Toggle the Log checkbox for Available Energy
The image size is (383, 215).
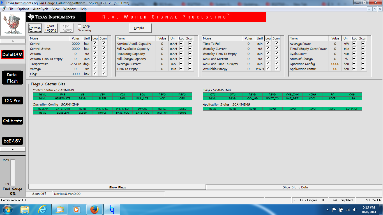267,69
